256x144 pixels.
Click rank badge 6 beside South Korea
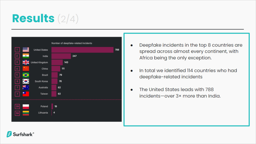pyautogui.click(x=17, y=81)
